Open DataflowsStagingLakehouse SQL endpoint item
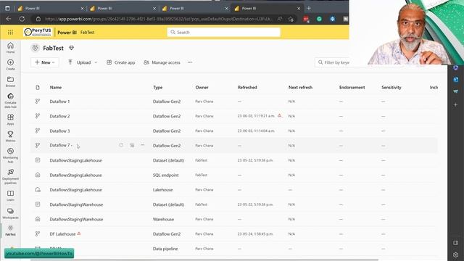The width and height of the screenshot is (464, 261). point(75,175)
